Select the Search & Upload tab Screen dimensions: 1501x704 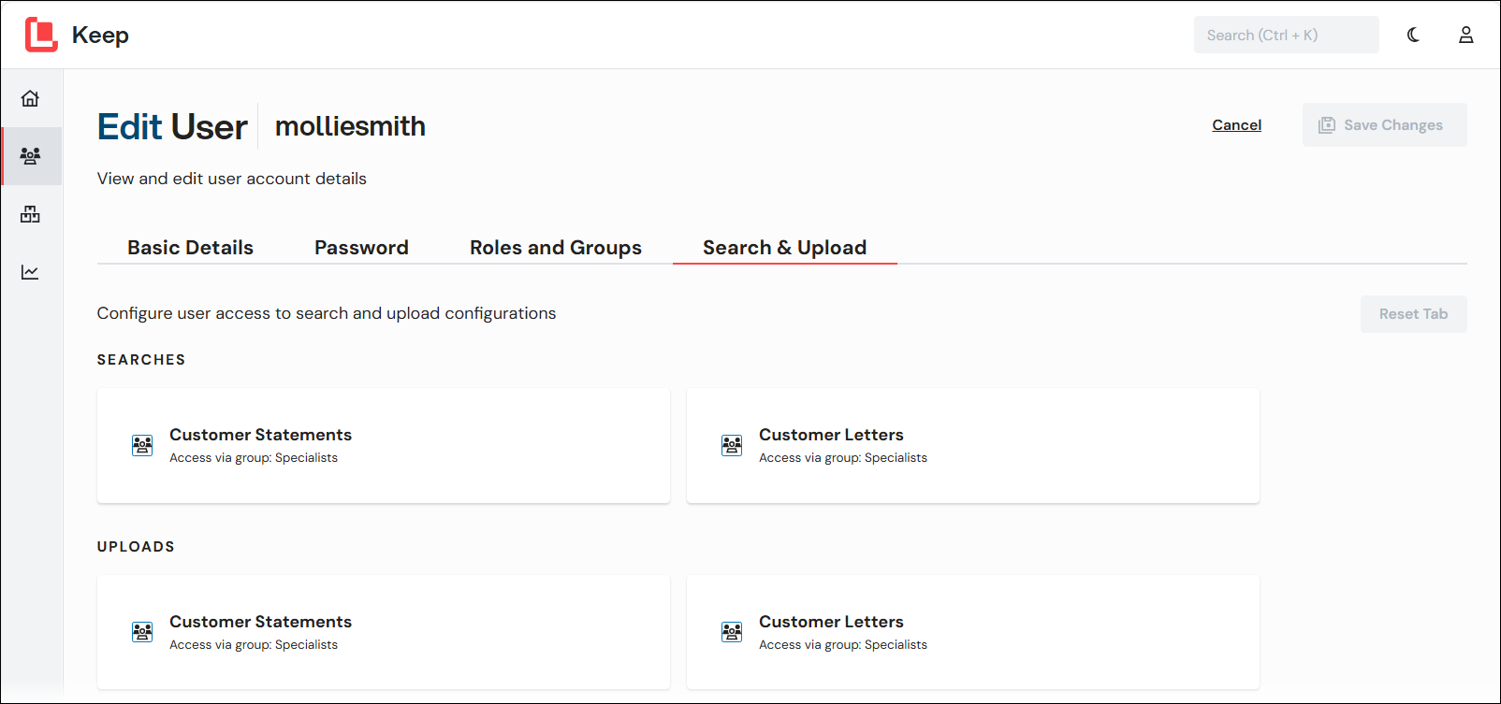785,248
